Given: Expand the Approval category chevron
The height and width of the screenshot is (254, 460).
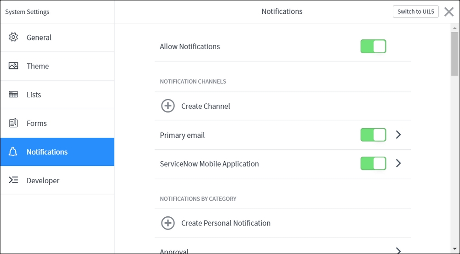Looking at the screenshot, I should [398, 250].
